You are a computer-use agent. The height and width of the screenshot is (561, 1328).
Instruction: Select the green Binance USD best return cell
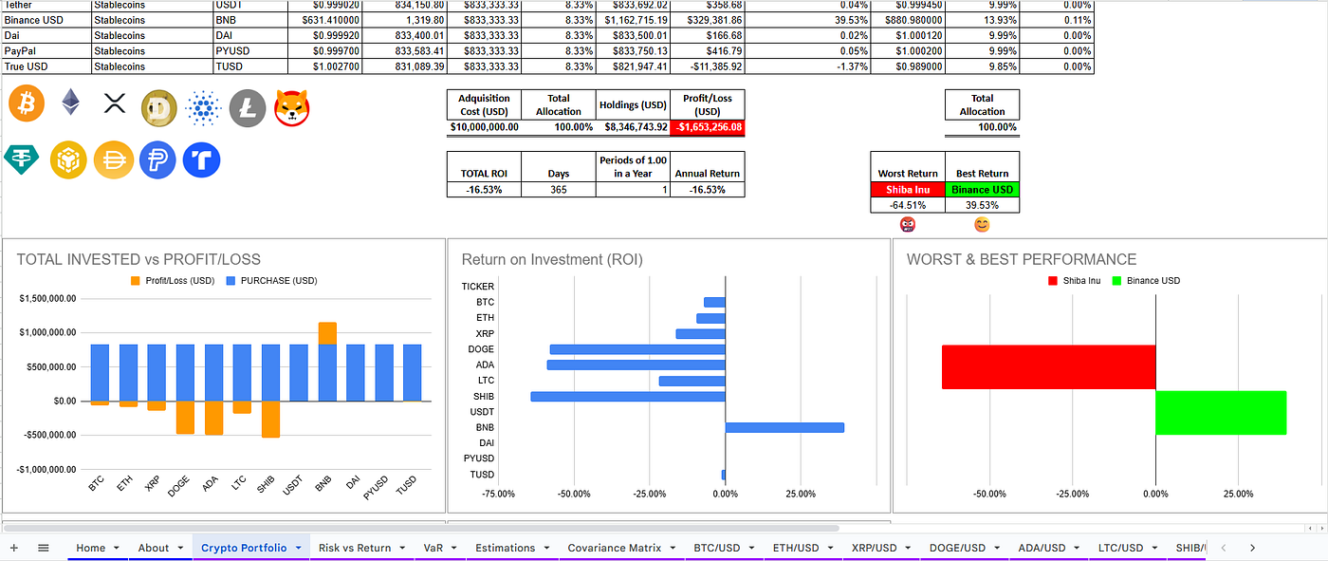click(x=983, y=190)
